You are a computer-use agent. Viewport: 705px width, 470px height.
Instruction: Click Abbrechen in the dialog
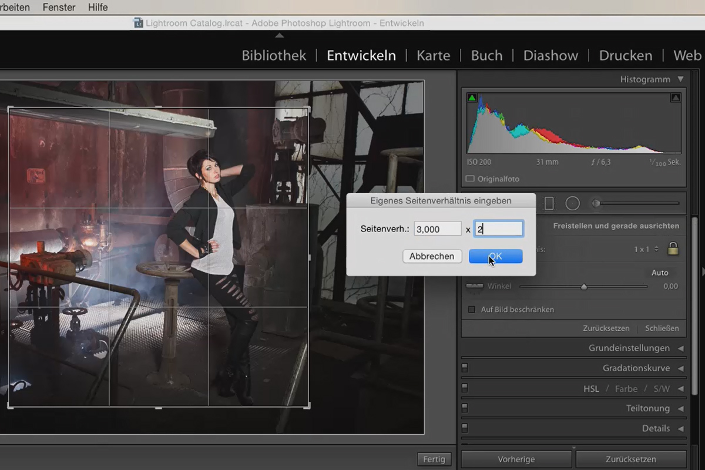(x=432, y=256)
